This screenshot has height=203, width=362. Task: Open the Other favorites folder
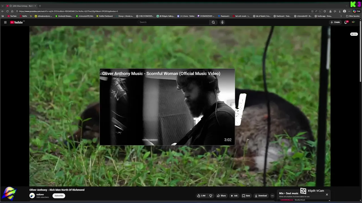[353, 16]
